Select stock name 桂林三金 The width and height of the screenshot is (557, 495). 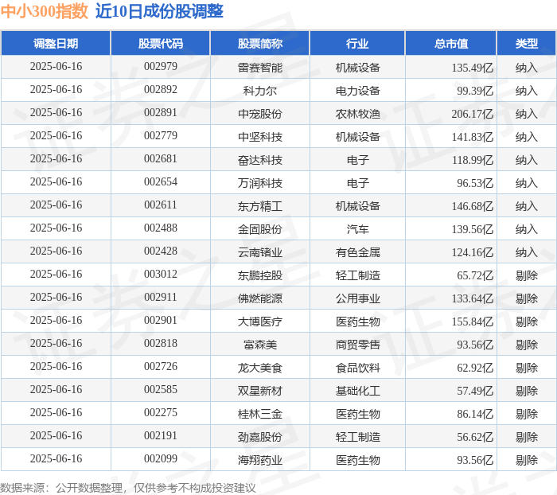point(260,414)
